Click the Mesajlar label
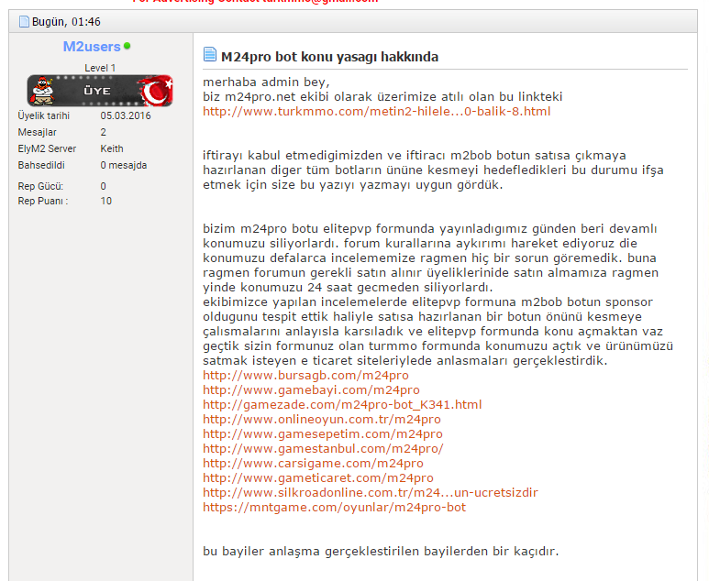709x581 pixels. point(37,132)
